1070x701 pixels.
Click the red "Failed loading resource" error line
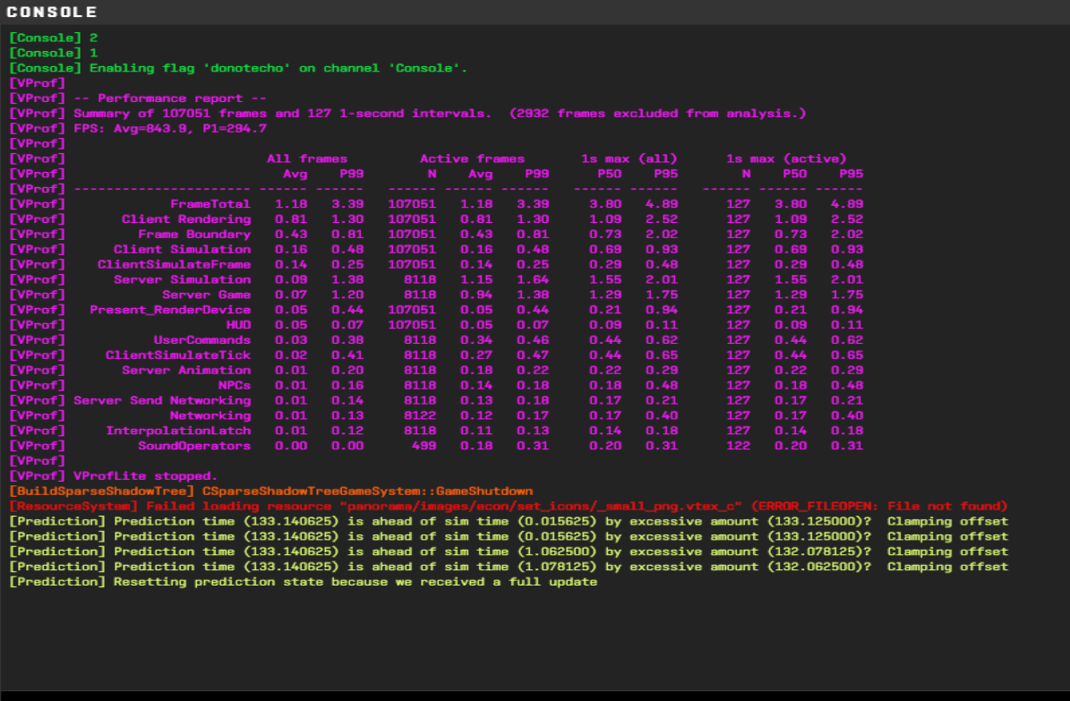pyautogui.click(x=509, y=506)
